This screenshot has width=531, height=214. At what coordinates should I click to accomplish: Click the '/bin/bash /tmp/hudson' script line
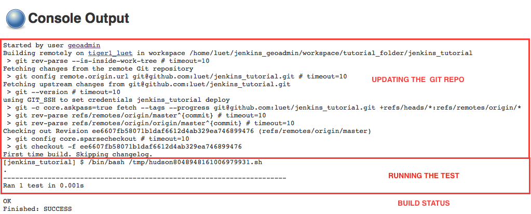point(133,163)
